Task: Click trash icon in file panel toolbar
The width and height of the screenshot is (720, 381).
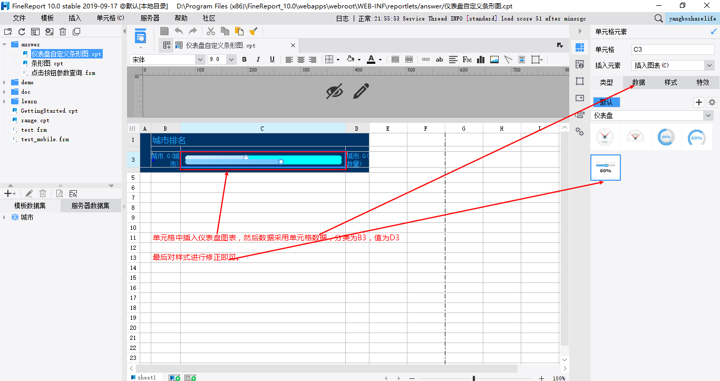Action: [x=63, y=32]
